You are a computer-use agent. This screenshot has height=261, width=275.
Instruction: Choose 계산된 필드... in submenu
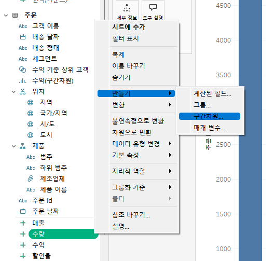(212, 93)
